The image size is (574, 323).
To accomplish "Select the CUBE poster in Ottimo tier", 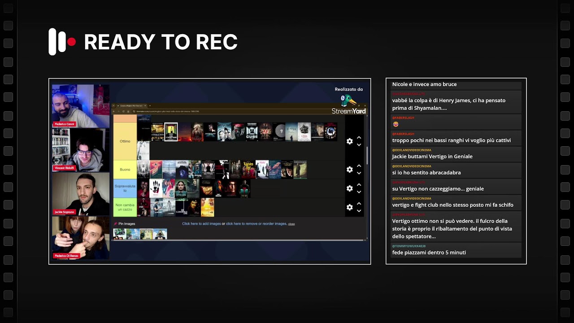I will tap(252, 132).
